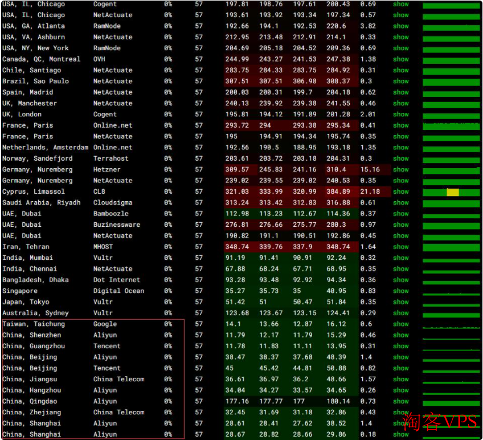Click latency graph bar for China, Qingdao
This screenshot has width=483, height=440.
click(x=451, y=403)
